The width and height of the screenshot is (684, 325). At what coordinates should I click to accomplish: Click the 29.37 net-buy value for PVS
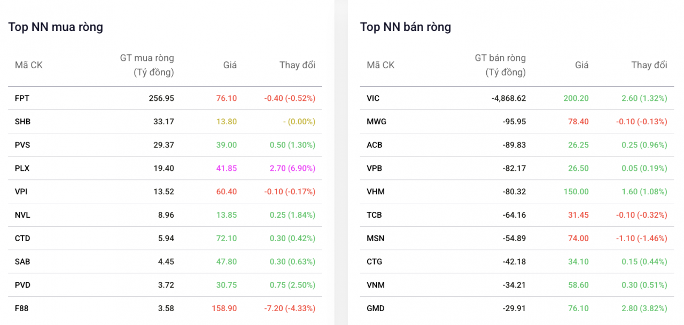pyautogui.click(x=164, y=145)
